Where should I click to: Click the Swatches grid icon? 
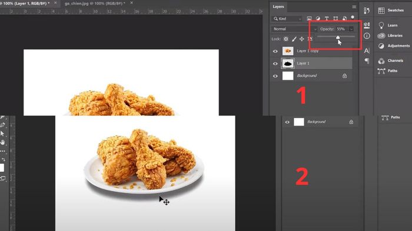click(x=381, y=10)
